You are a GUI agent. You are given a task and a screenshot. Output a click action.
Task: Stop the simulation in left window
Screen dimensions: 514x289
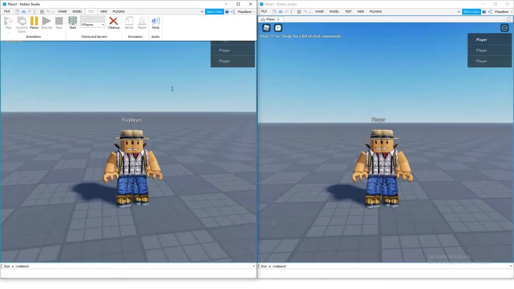[x=59, y=23]
